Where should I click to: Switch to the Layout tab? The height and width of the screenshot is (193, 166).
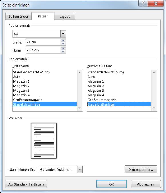(64, 17)
